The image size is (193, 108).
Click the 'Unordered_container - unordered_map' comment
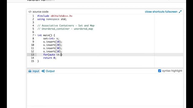pyautogui.click(x=65, y=29)
